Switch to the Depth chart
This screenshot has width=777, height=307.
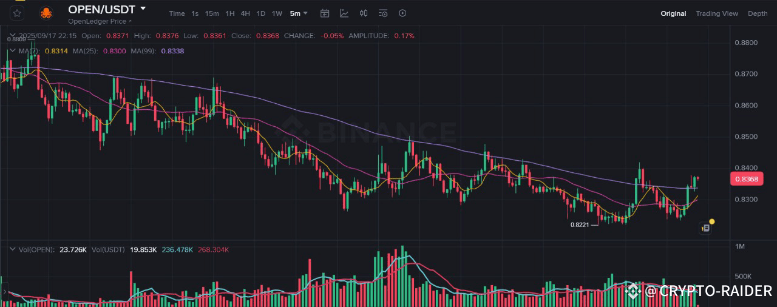(x=758, y=13)
